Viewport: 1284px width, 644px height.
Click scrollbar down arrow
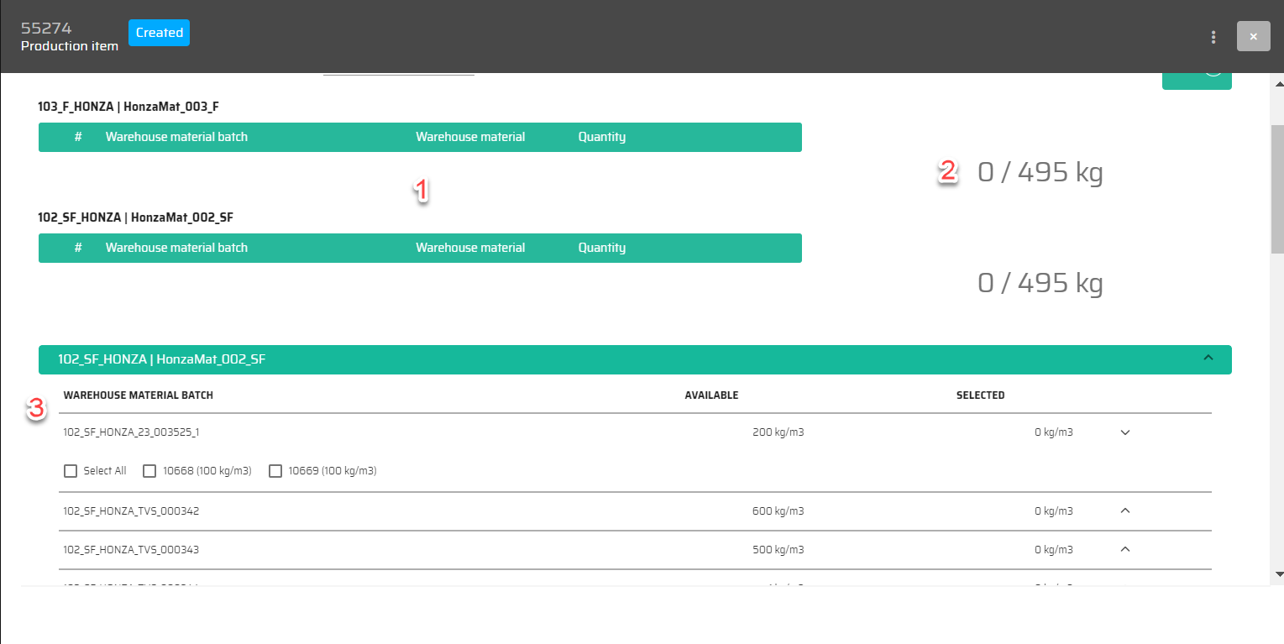(x=1277, y=574)
